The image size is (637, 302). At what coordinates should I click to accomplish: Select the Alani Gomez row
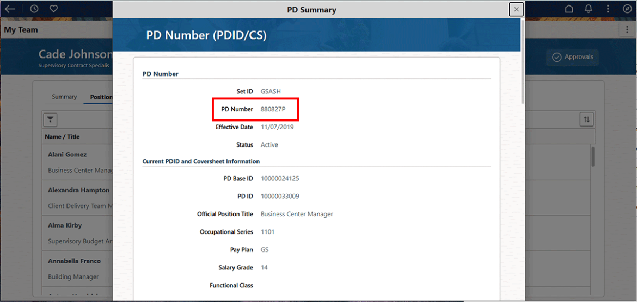click(x=77, y=162)
